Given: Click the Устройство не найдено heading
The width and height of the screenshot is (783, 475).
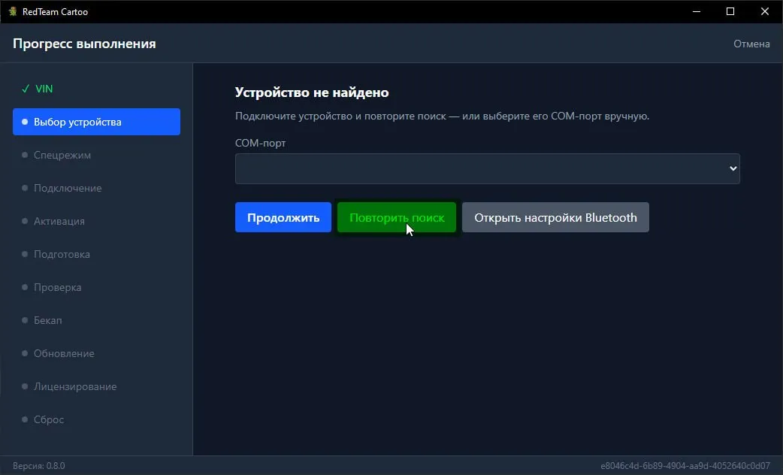Looking at the screenshot, I should pyautogui.click(x=312, y=92).
